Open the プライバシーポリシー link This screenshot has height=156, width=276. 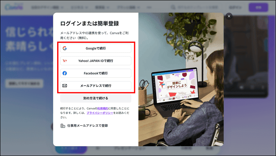coord(100,113)
